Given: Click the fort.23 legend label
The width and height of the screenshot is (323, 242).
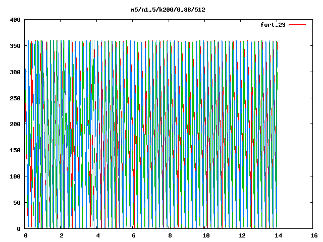Looking at the screenshot, I should 273,25.
